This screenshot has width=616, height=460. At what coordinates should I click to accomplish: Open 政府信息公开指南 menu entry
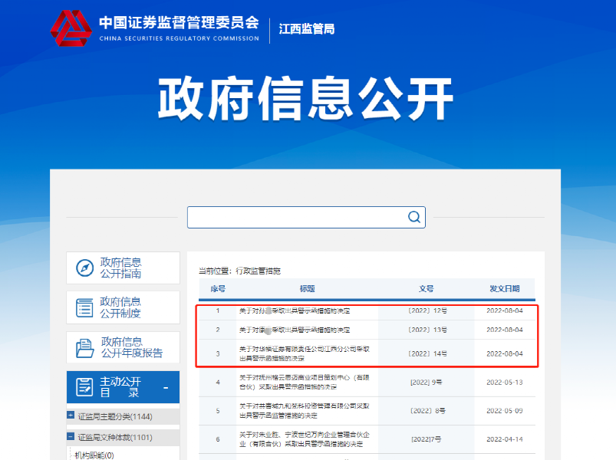(121, 268)
